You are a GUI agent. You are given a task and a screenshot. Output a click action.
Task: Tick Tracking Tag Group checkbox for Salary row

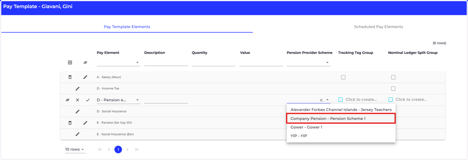coord(343,77)
